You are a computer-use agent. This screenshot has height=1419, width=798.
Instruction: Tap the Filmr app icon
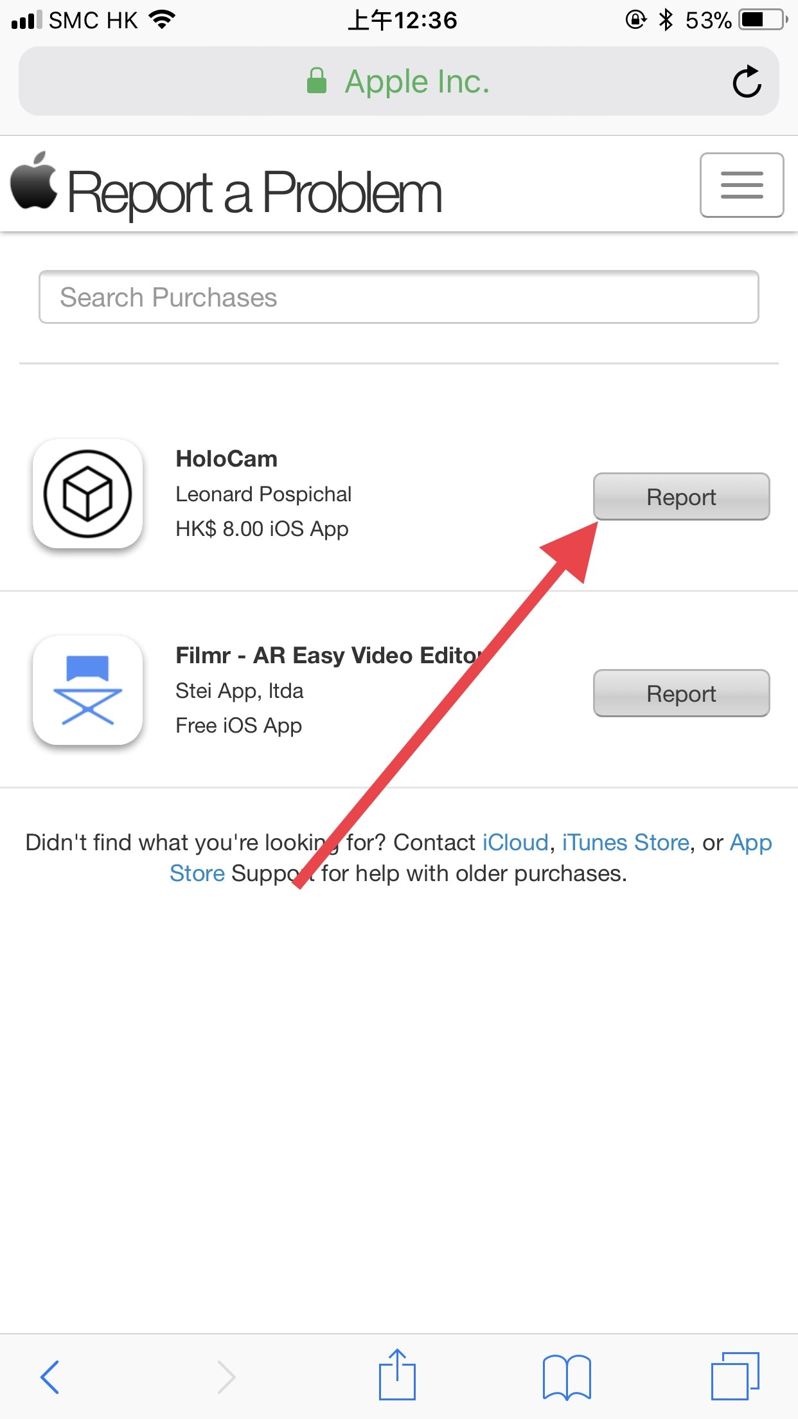click(88, 690)
